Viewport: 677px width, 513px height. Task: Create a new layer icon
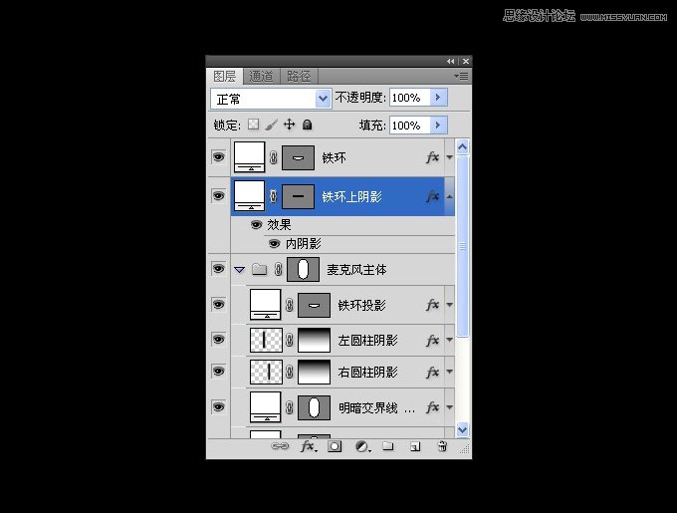415,446
